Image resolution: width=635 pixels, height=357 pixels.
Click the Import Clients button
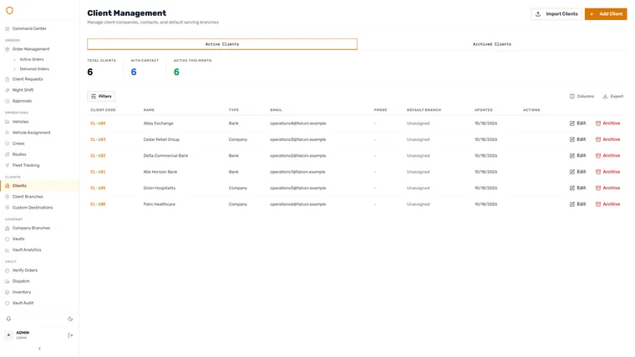click(x=556, y=13)
